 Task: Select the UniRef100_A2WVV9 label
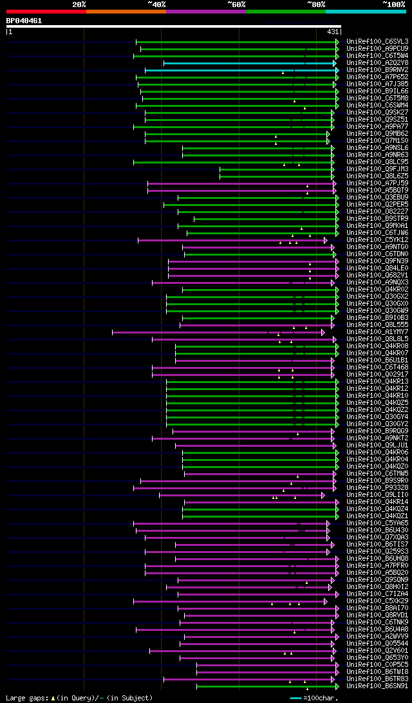coord(377,637)
